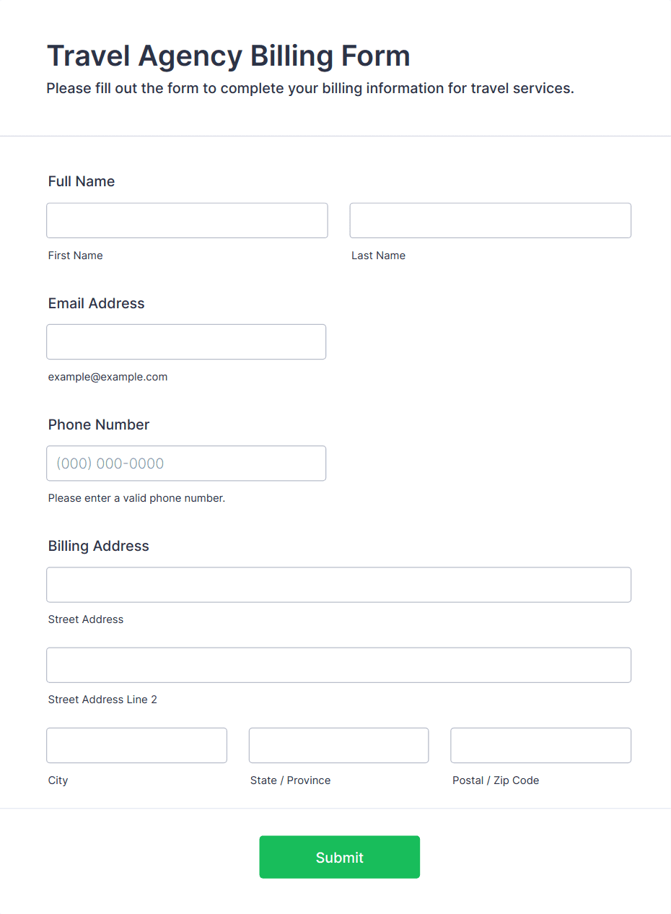This screenshot has width=671, height=914.
Task: Click the example@example.com hint text
Action: 108,377
